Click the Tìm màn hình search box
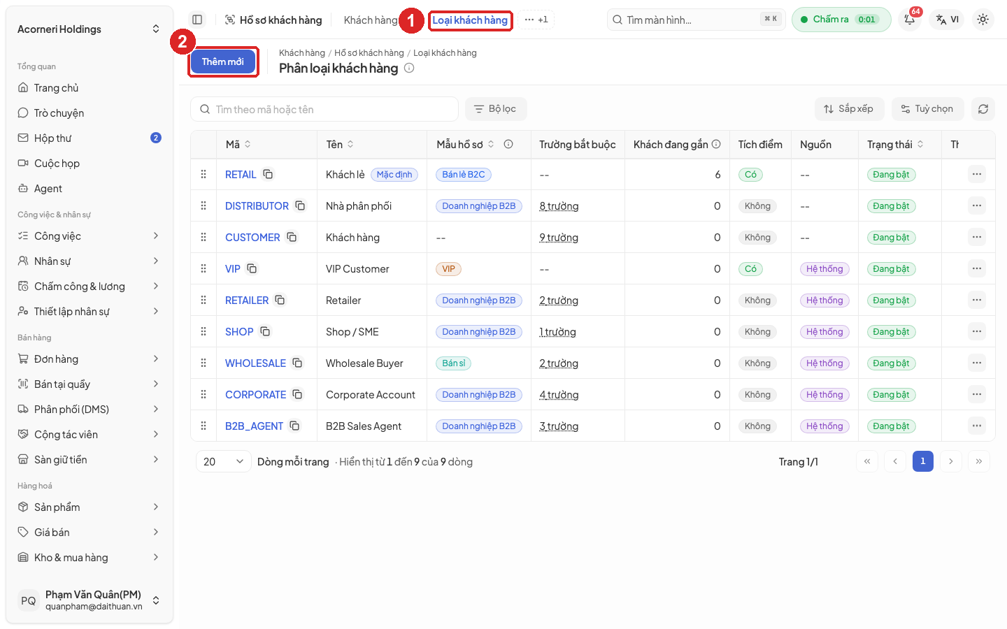 697,20
